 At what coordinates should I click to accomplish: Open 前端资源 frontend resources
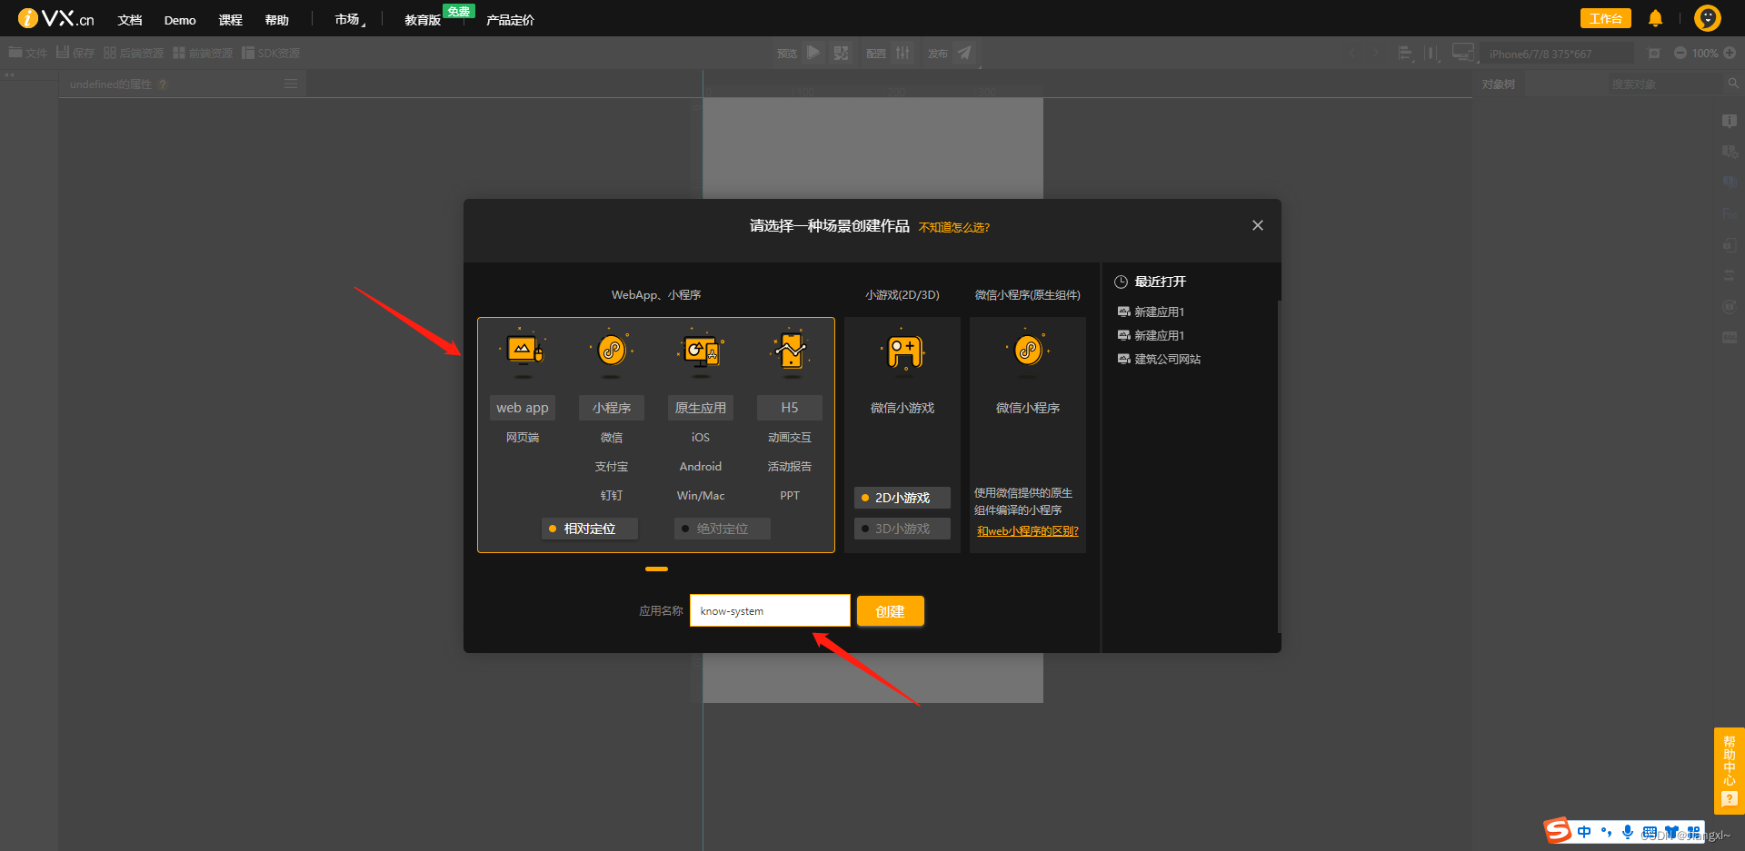pyautogui.click(x=203, y=53)
